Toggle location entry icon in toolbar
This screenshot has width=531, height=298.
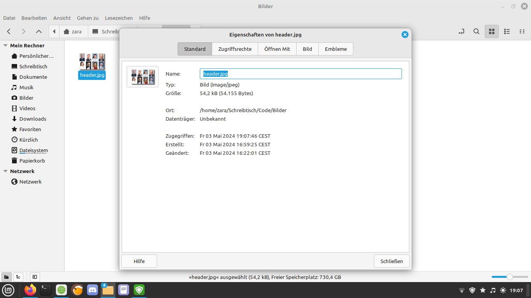pyautogui.click(x=461, y=31)
